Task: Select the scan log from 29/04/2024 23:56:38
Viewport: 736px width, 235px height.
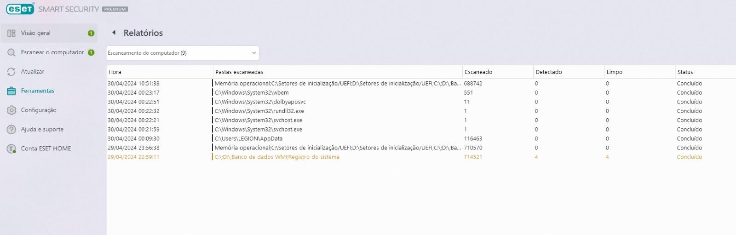Action: click(x=421, y=148)
